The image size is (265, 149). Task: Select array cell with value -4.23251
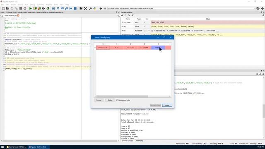[130, 48]
